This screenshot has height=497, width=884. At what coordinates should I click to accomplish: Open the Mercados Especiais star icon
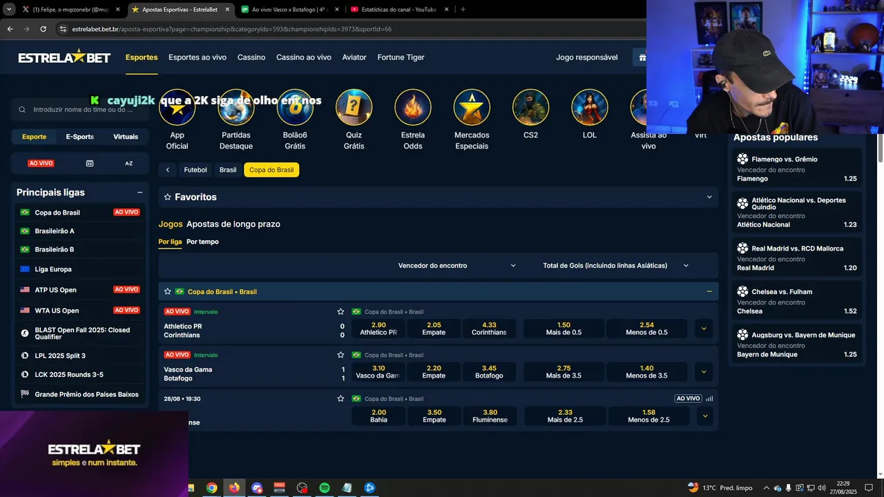472,108
